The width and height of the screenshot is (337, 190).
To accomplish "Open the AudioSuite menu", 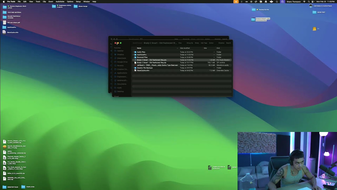I will 60,2.
